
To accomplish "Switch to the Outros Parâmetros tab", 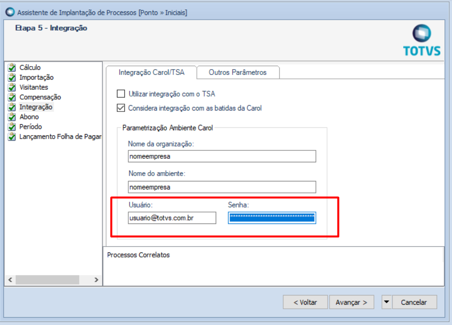I will pos(238,72).
